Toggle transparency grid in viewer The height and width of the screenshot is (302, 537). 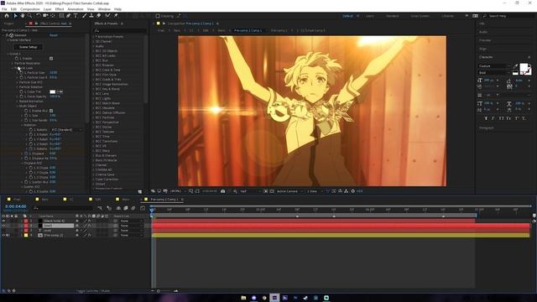[x=272, y=191]
